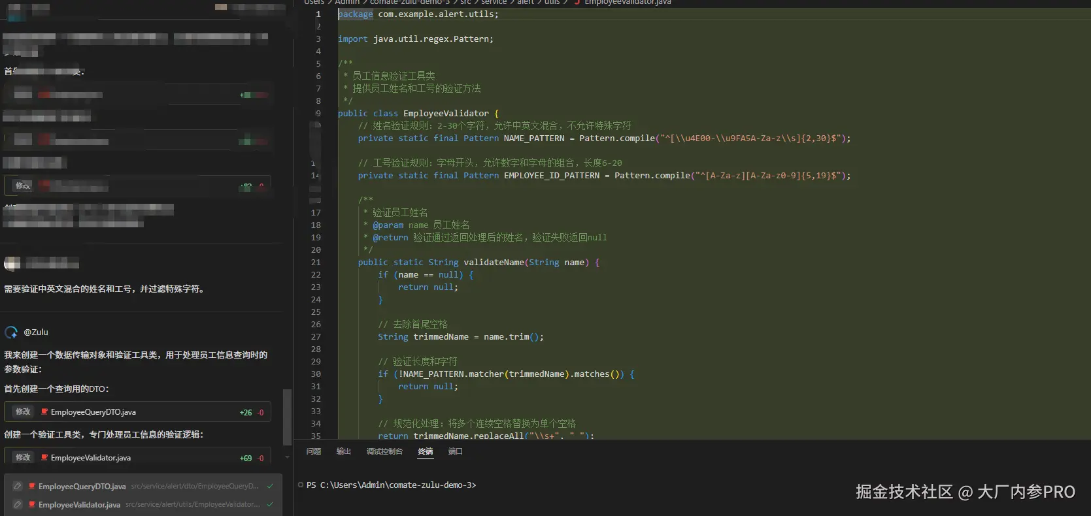Click the @Zulu name label
This screenshot has height=516, width=1091.
36,332
